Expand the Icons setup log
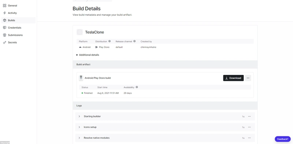This screenshot has width=293, height=144. point(79,127)
